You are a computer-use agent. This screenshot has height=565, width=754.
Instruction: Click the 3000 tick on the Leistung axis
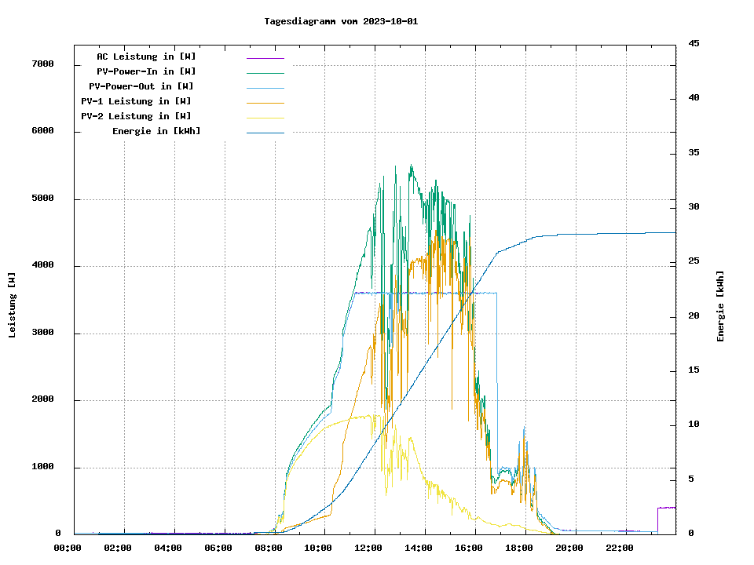(42, 333)
